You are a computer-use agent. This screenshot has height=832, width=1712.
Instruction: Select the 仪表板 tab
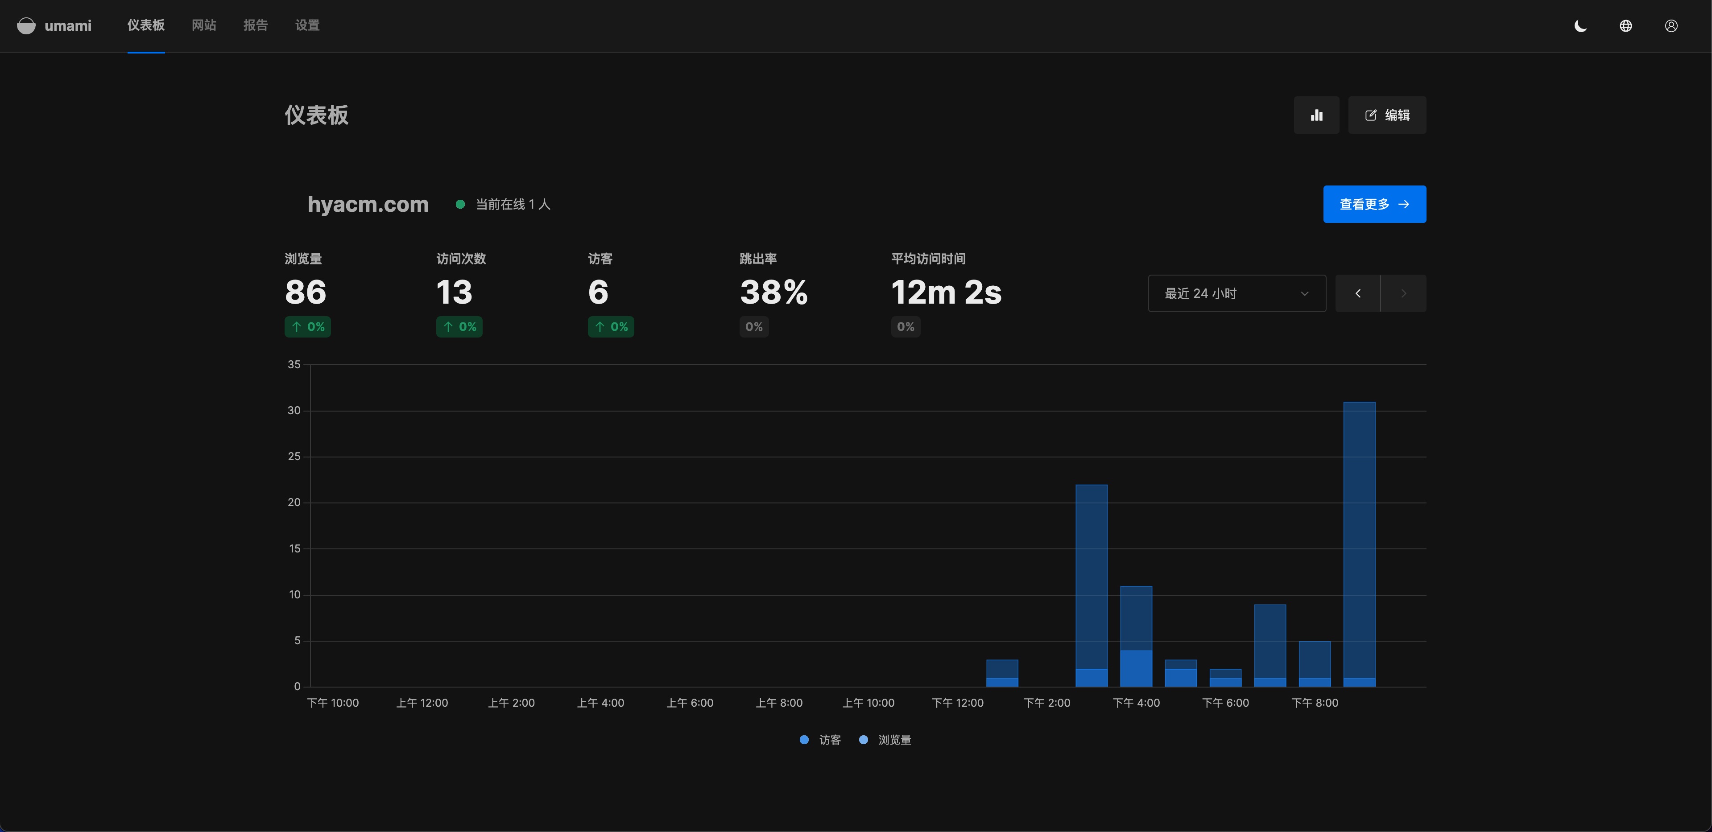pyautogui.click(x=145, y=25)
